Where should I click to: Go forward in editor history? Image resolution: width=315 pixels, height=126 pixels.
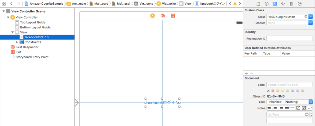pos(19,4)
